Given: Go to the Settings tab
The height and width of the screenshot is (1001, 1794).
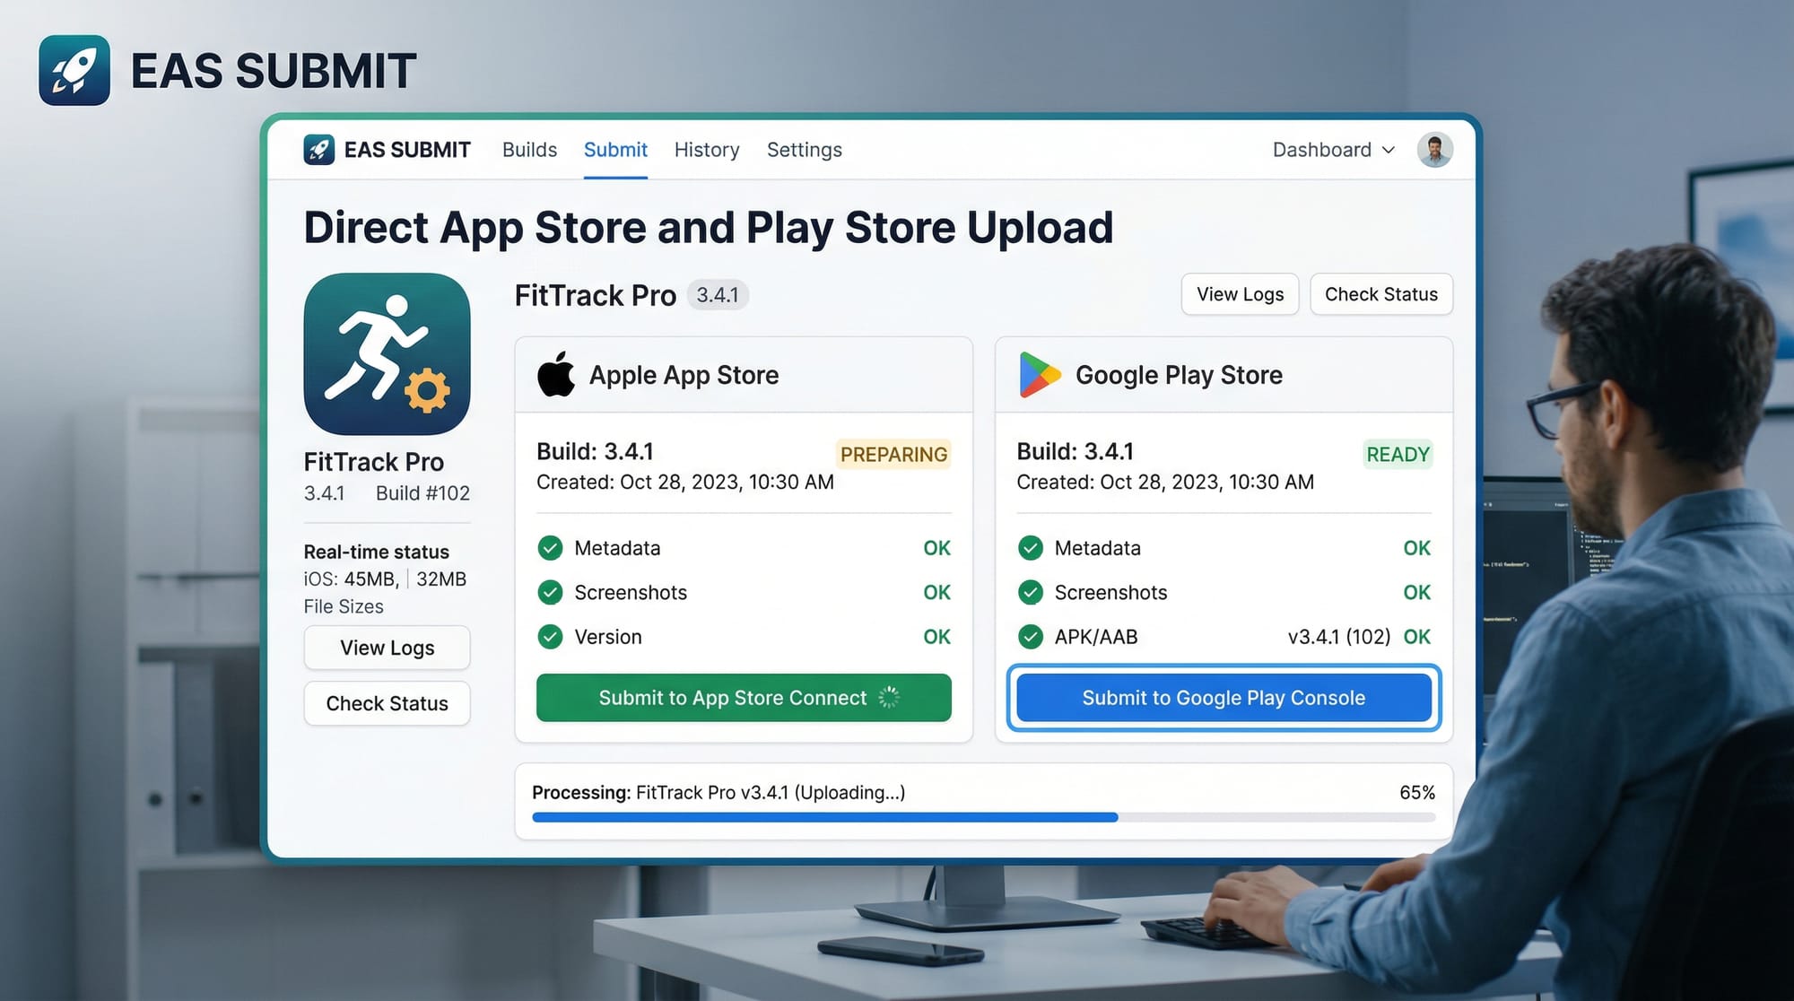Looking at the screenshot, I should pos(804,150).
